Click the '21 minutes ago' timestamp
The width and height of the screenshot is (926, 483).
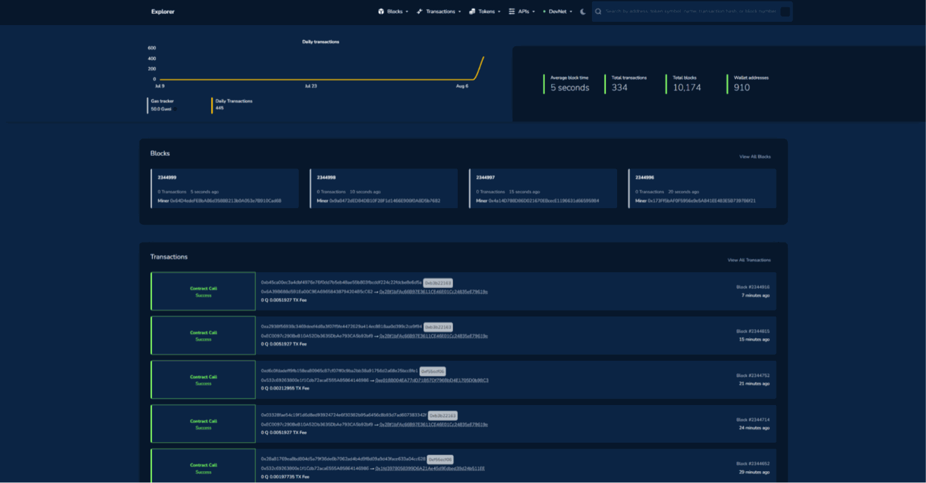(x=754, y=384)
